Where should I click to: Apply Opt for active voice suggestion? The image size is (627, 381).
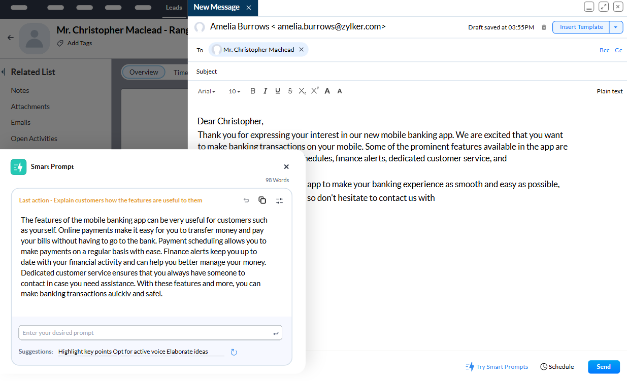139,352
